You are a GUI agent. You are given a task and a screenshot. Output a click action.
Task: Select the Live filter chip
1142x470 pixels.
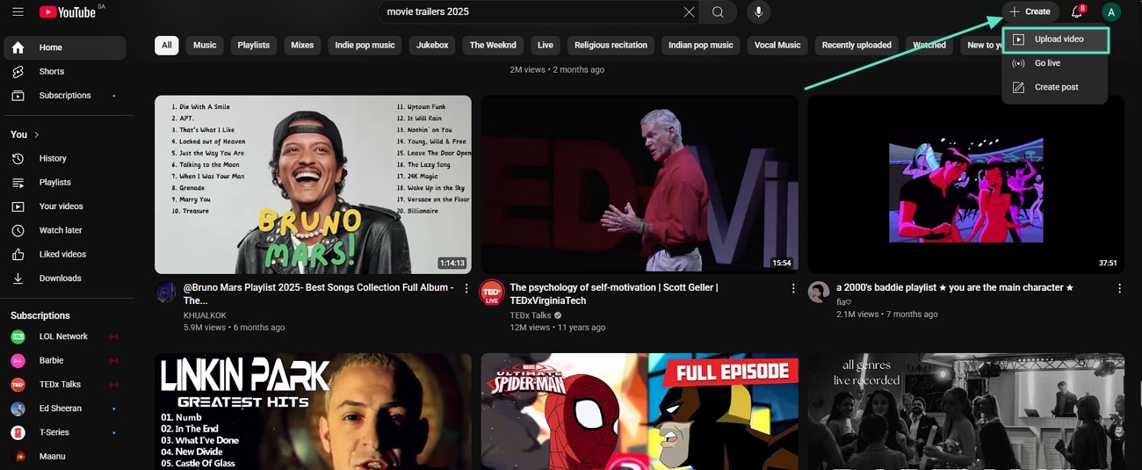546,45
